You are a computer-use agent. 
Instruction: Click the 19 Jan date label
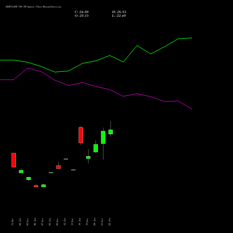87,222
